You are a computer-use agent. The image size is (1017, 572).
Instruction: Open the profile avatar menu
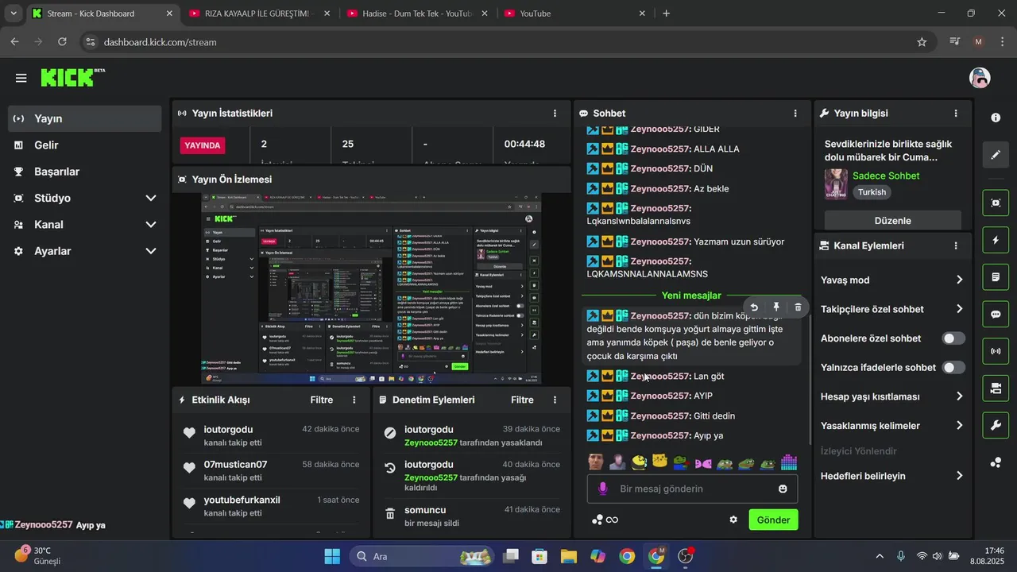coord(980,78)
